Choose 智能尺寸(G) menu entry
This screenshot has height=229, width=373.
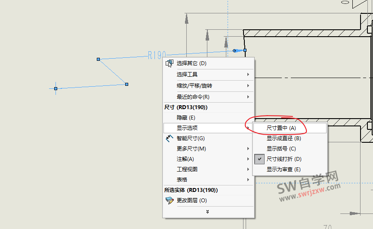208,138
